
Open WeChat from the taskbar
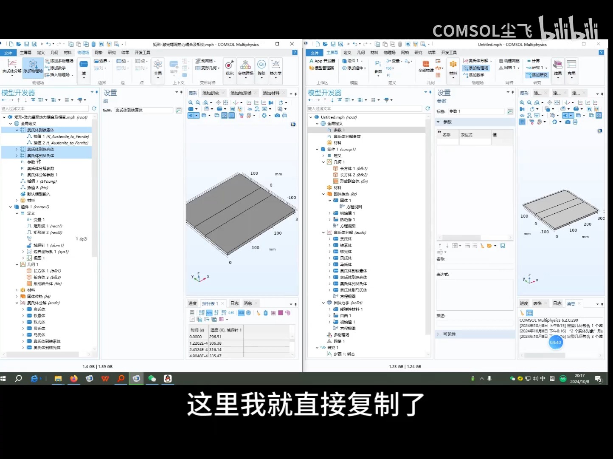(x=152, y=378)
